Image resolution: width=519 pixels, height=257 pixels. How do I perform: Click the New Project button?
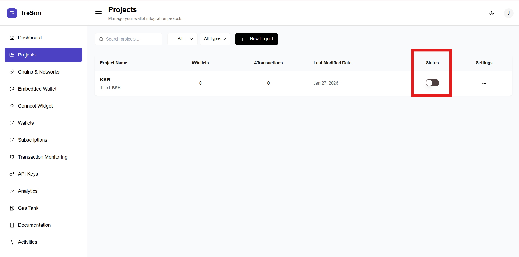256,39
